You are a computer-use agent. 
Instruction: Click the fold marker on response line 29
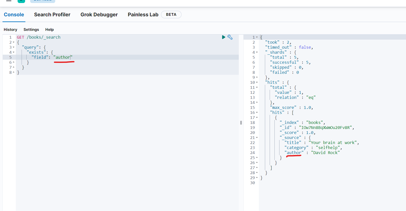[257, 178]
